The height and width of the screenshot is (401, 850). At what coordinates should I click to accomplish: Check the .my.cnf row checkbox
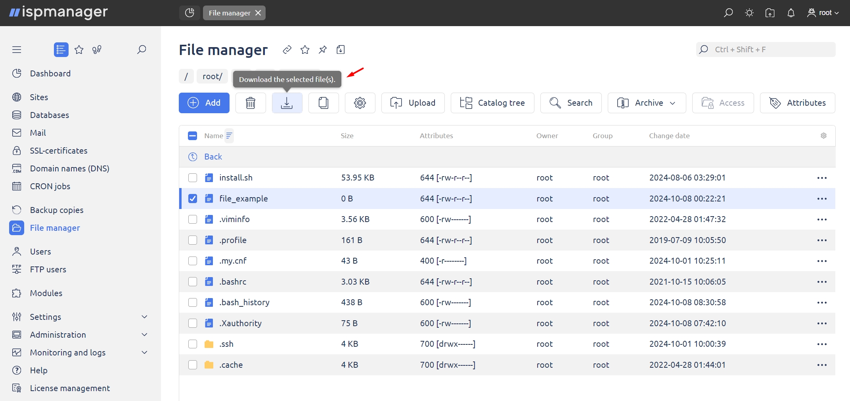click(x=193, y=261)
